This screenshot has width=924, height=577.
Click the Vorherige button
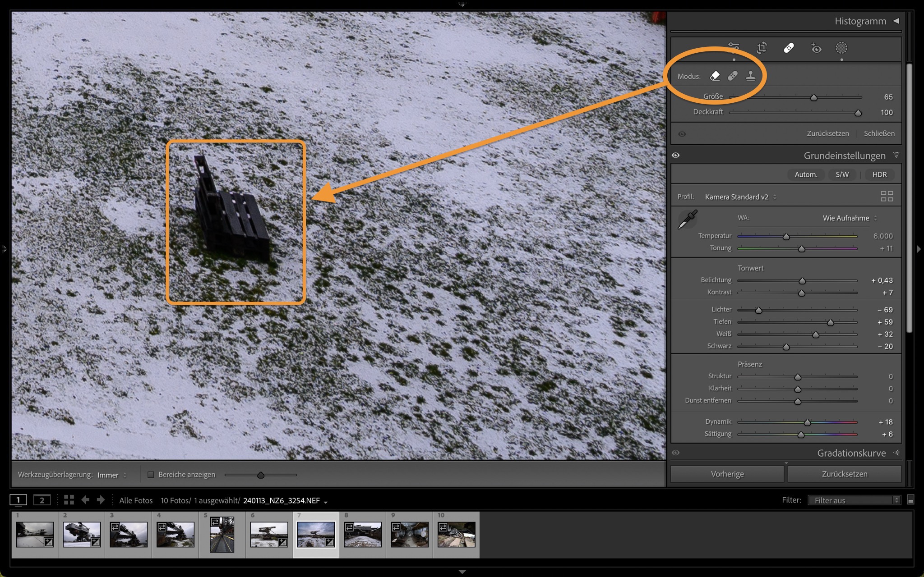click(x=727, y=474)
